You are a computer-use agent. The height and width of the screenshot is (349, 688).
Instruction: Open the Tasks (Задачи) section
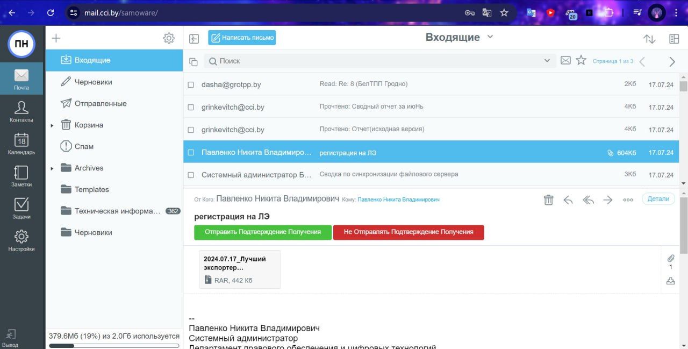point(21,208)
